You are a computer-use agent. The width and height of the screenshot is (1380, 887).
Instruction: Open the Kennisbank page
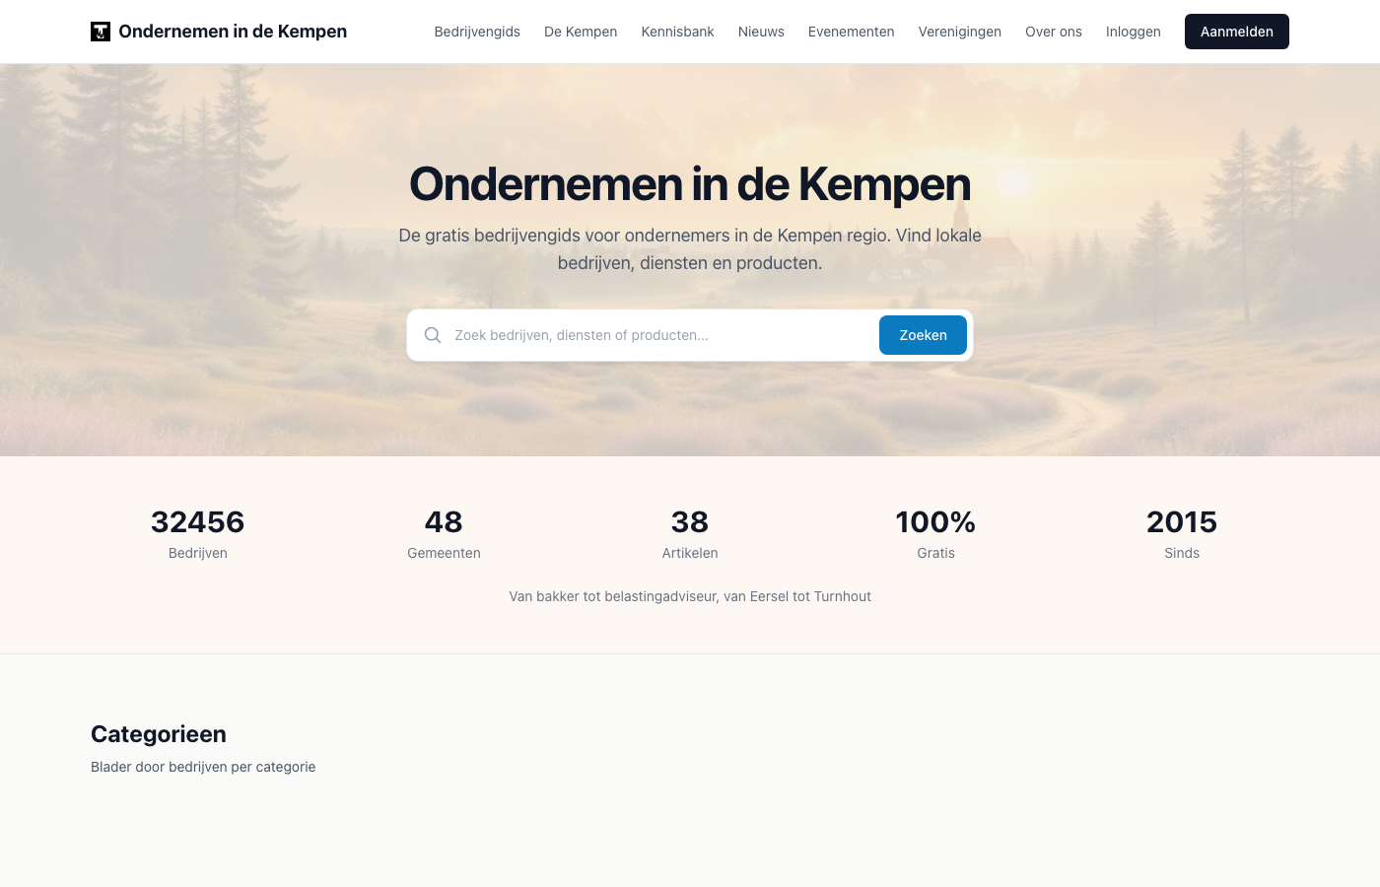(677, 32)
